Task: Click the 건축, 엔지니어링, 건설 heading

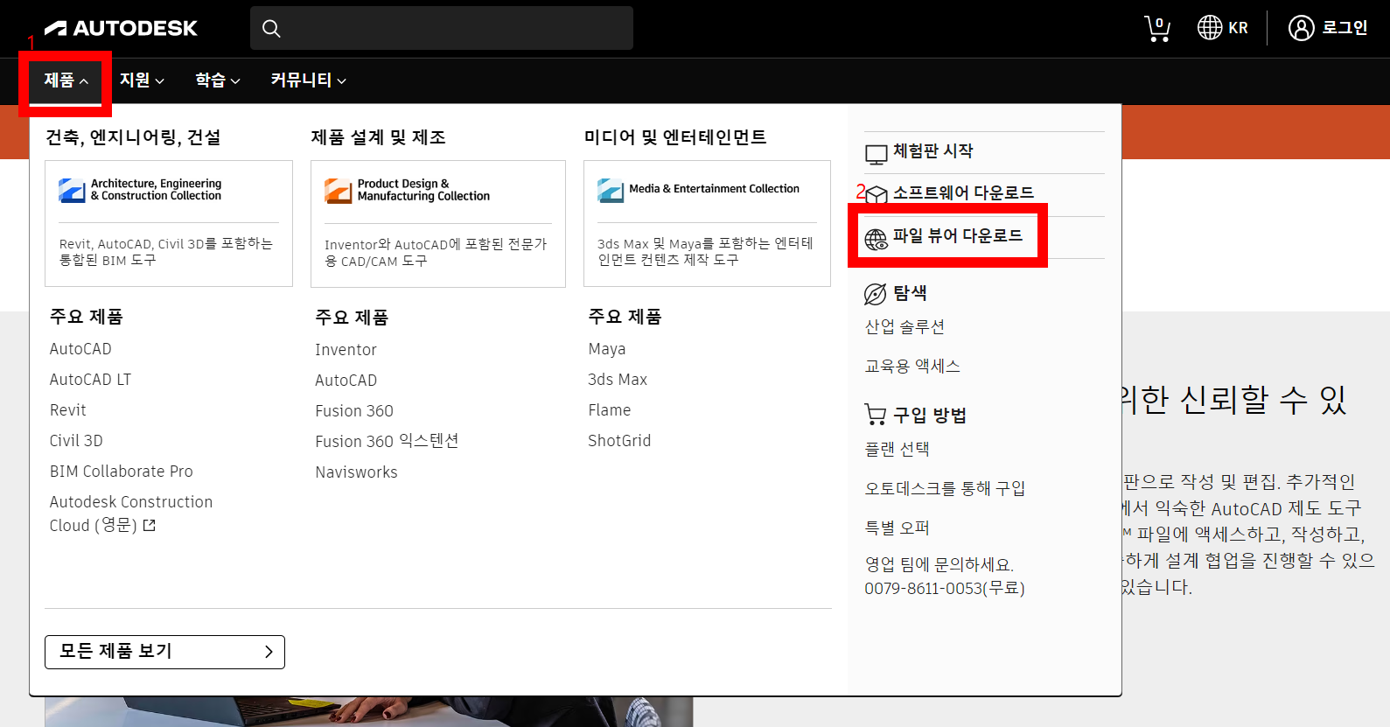Action: coord(133,137)
